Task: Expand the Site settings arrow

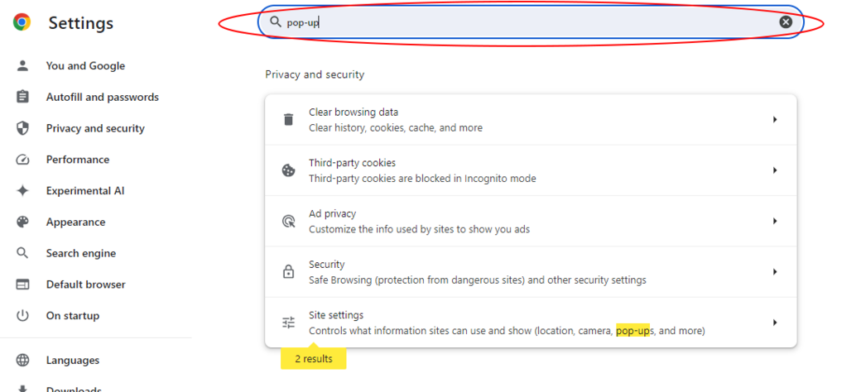Action: click(775, 323)
